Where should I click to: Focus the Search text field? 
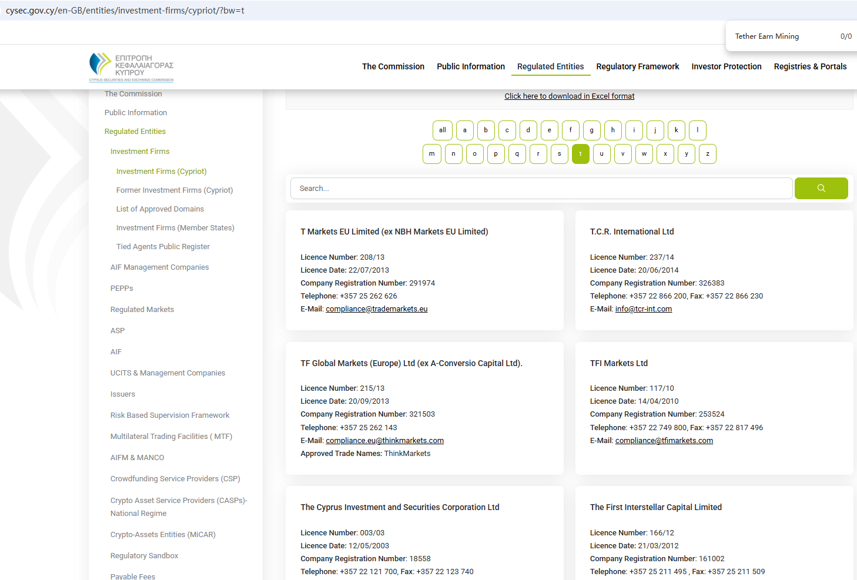pyautogui.click(x=541, y=189)
